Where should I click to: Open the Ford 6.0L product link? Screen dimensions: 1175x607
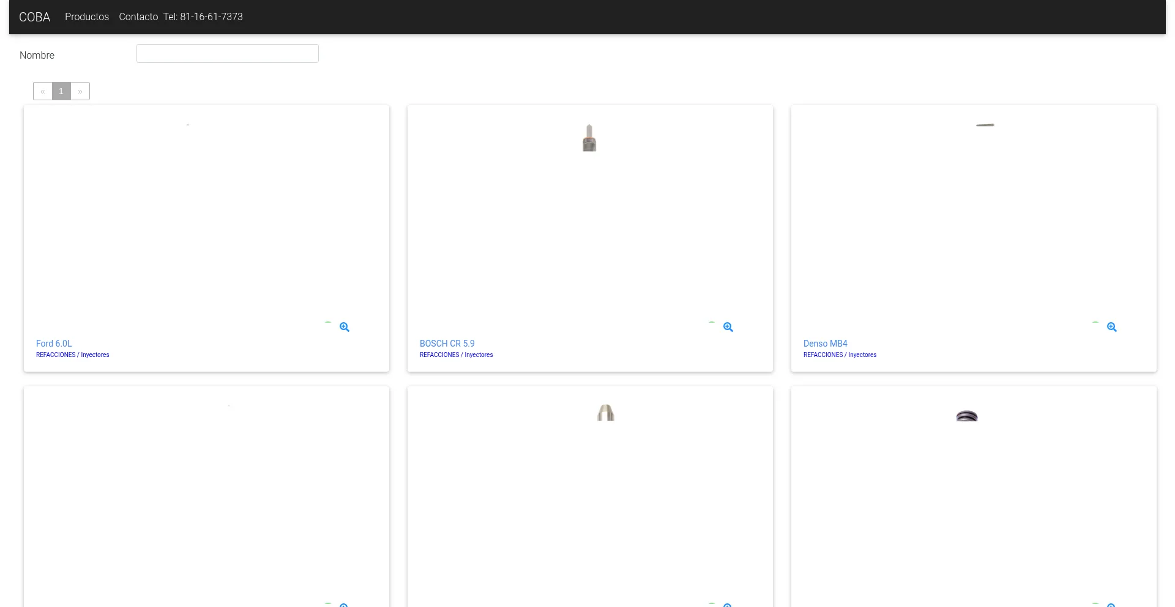pos(54,344)
